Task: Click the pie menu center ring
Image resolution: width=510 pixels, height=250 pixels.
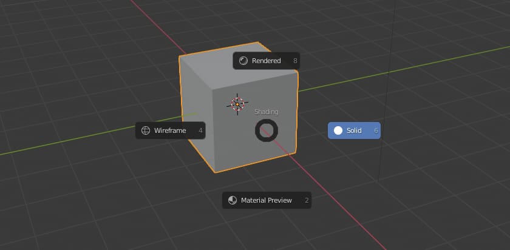Action: tap(267, 130)
